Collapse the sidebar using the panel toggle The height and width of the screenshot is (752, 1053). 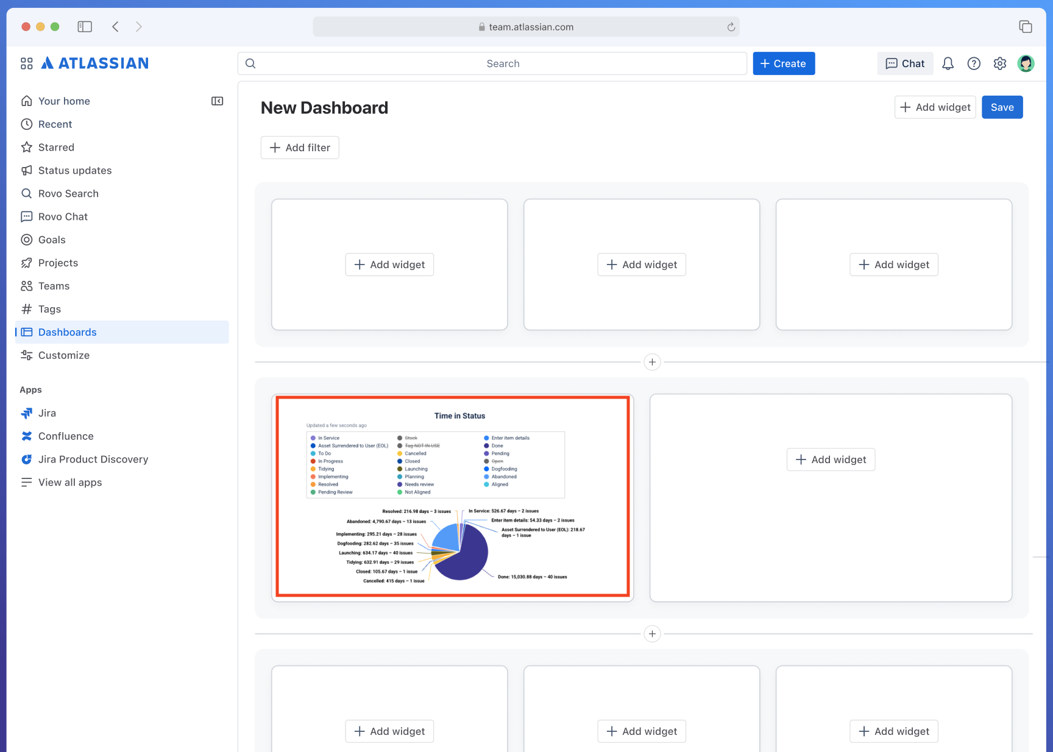(x=217, y=101)
